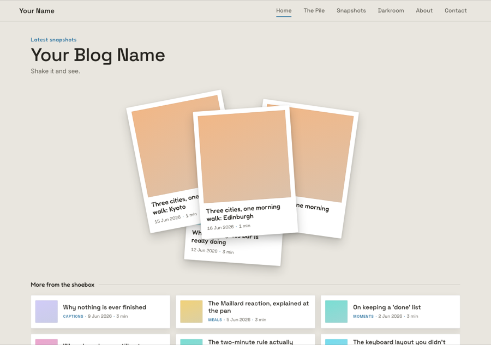Click the yellow thumbnail of Maillard reaction post
This screenshot has width=491, height=345.
191,312
